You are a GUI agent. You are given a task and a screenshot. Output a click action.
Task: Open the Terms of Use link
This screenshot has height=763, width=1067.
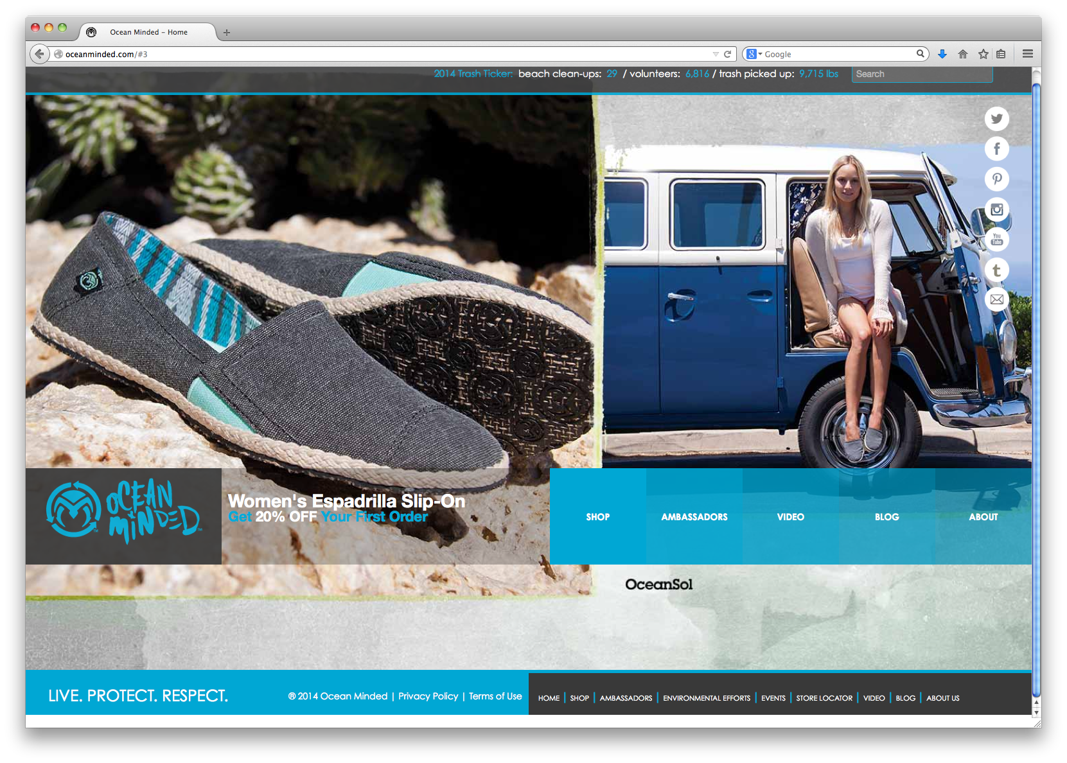tap(495, 696)
